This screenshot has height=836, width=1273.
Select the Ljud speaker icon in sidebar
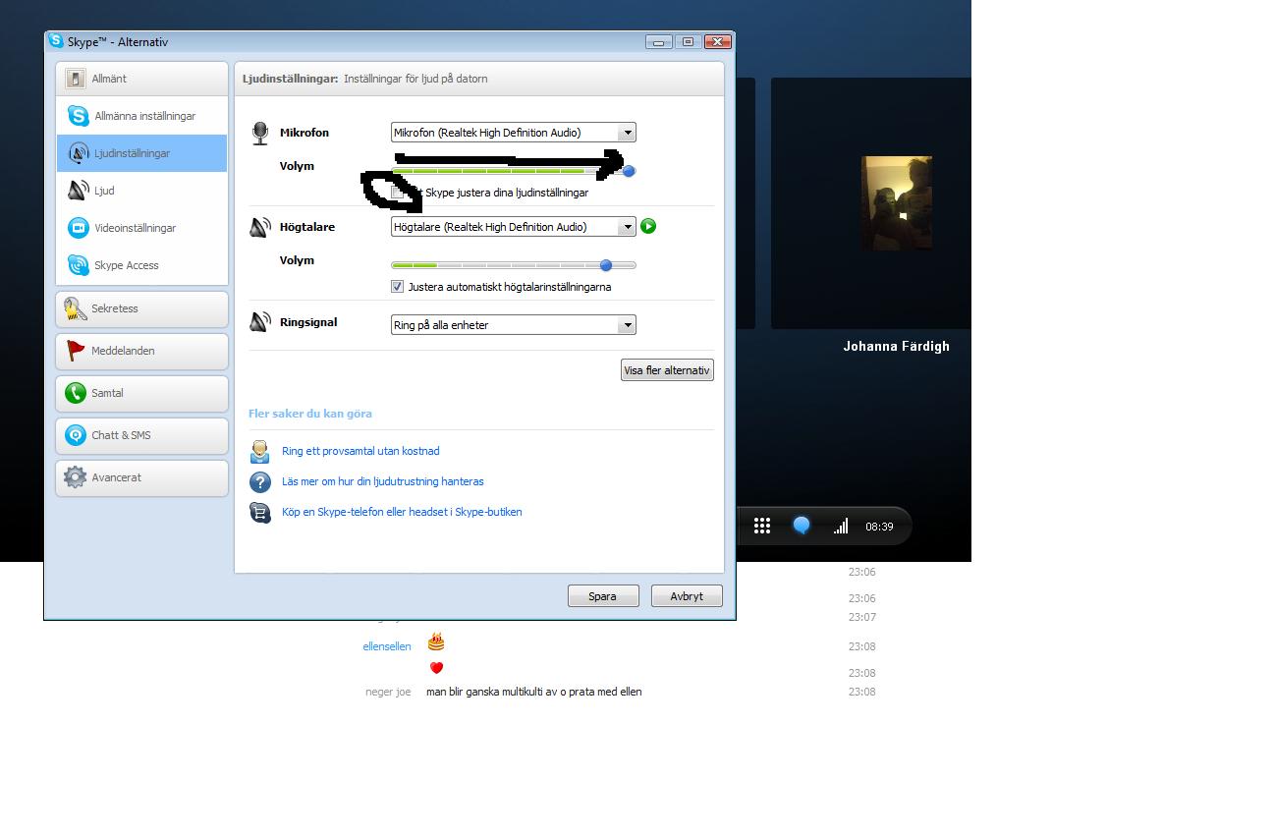(x=79, y=191)
